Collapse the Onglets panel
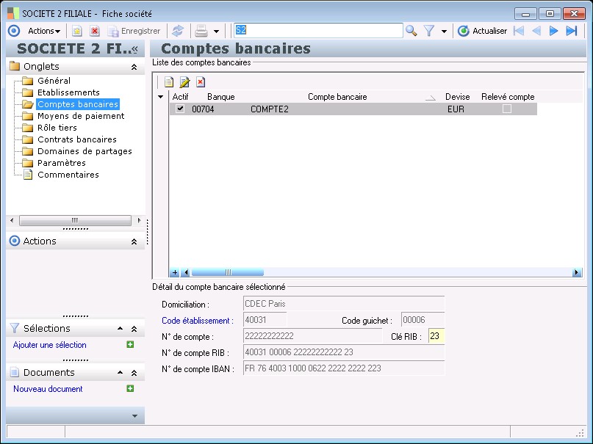Image resolution: width=593 pixels, height=444 pixels. click(x=134, y=67)
